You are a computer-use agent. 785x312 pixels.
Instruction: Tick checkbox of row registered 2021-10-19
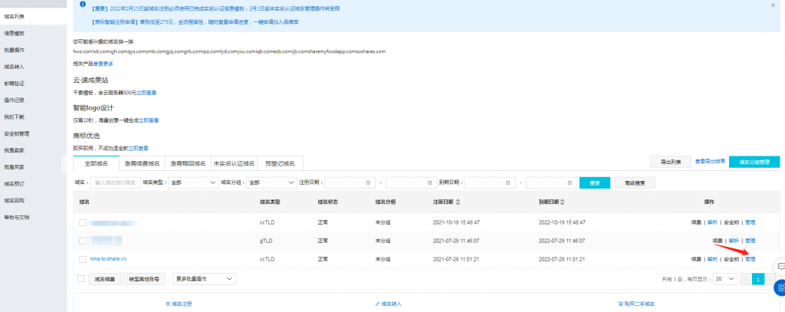tap(82, 222)
